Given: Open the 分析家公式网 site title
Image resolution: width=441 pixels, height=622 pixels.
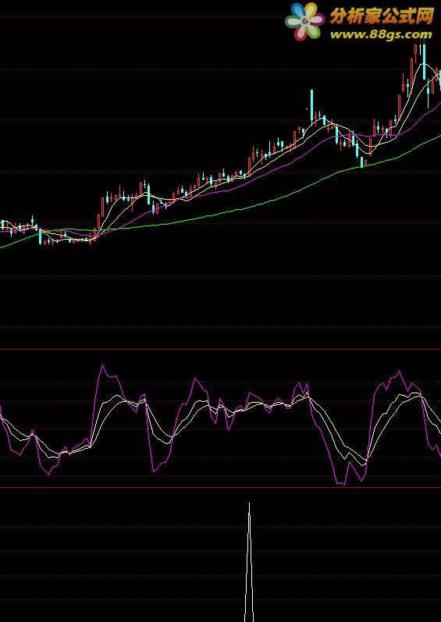Looking at the screenshot, I should [x=382, y=16].
